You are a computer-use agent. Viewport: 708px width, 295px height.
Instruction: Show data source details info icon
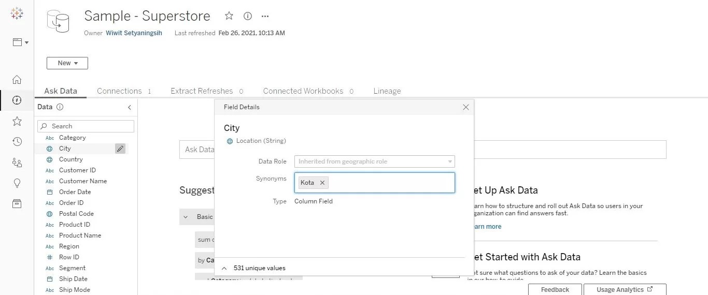pyautogui.click(x=248, y=16)
